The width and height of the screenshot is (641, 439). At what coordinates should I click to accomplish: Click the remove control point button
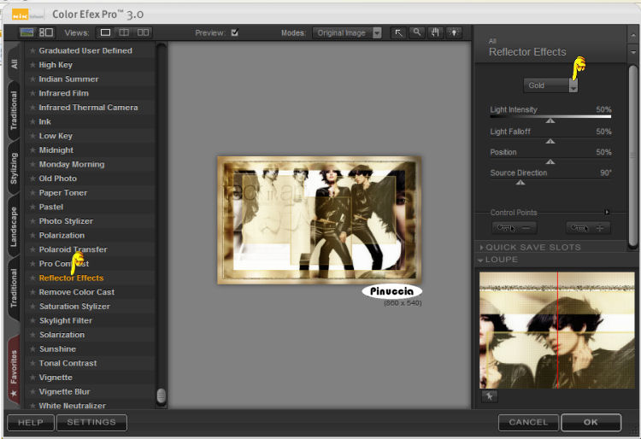click(515, 228)
